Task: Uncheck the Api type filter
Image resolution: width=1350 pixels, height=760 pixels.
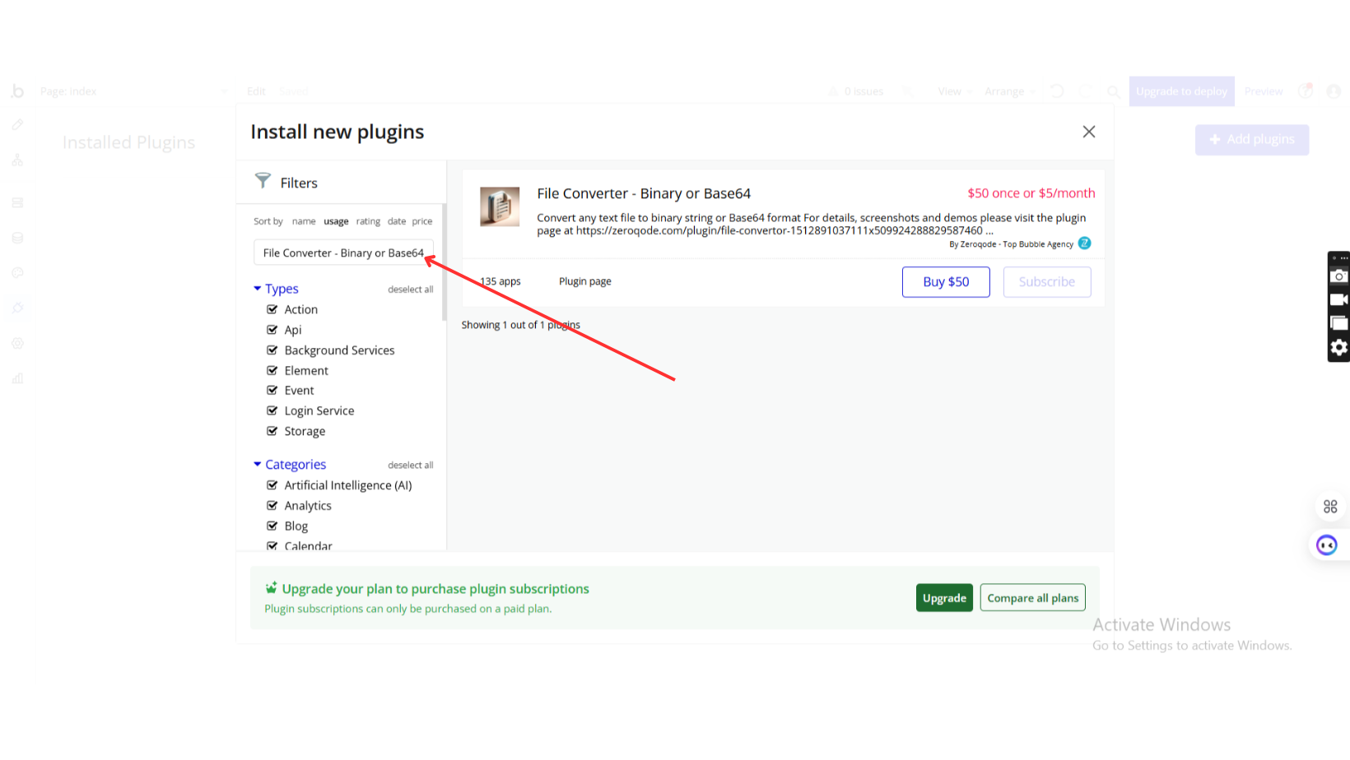Action: click(272, 330)
